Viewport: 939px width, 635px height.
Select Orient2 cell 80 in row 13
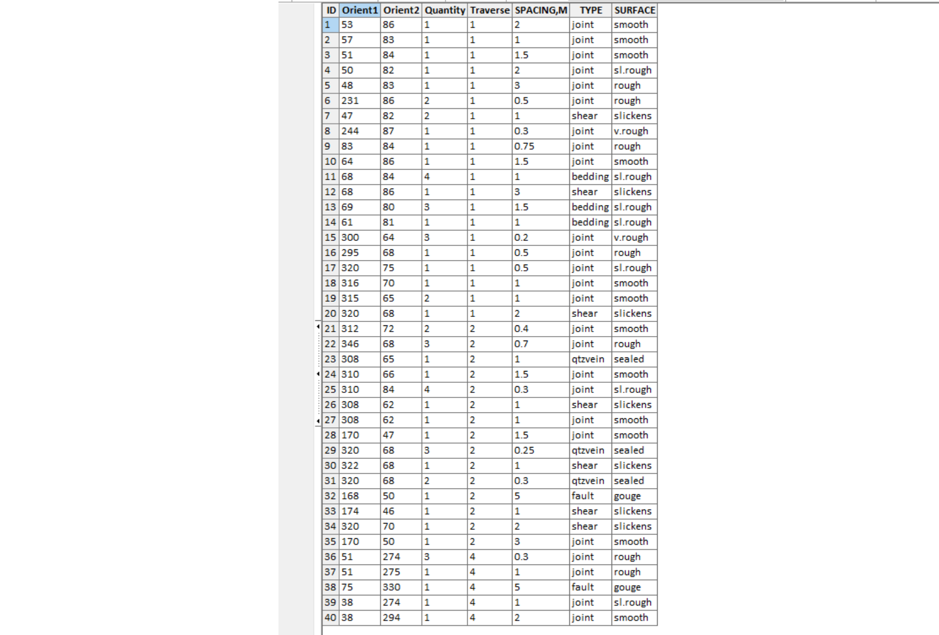coord(401,207)
